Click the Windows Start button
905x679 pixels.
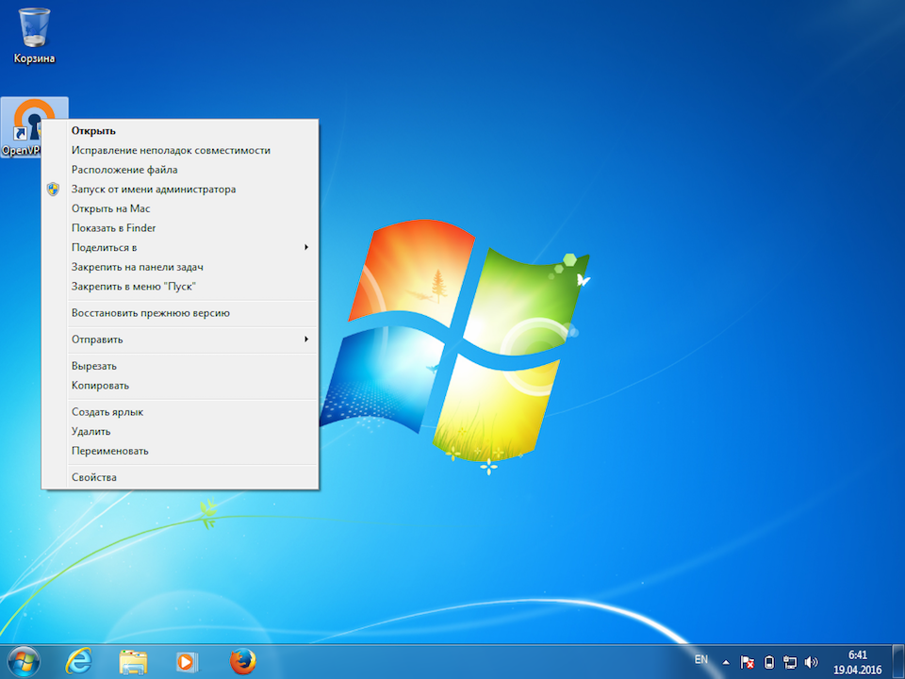tap(24, 662)
